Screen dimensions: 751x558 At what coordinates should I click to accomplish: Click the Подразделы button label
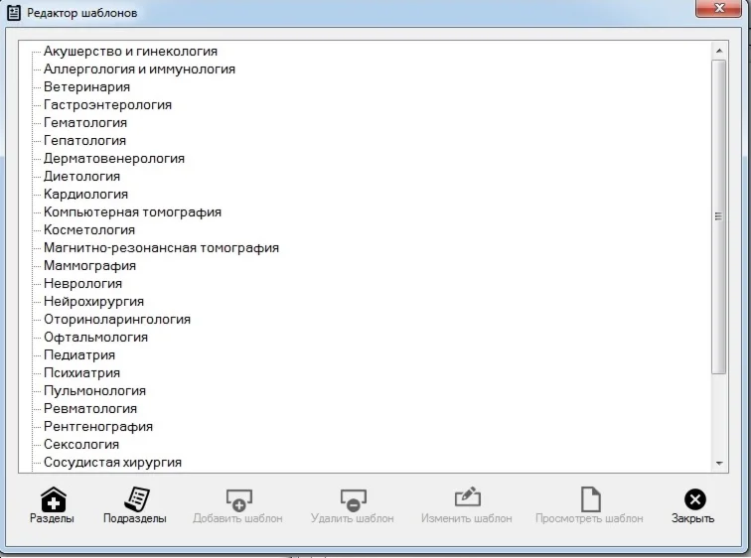[x=135, y=518]
